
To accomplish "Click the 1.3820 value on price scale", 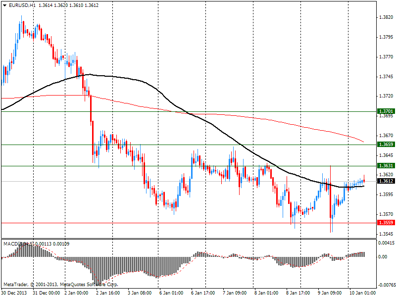I will click(386, 17).
